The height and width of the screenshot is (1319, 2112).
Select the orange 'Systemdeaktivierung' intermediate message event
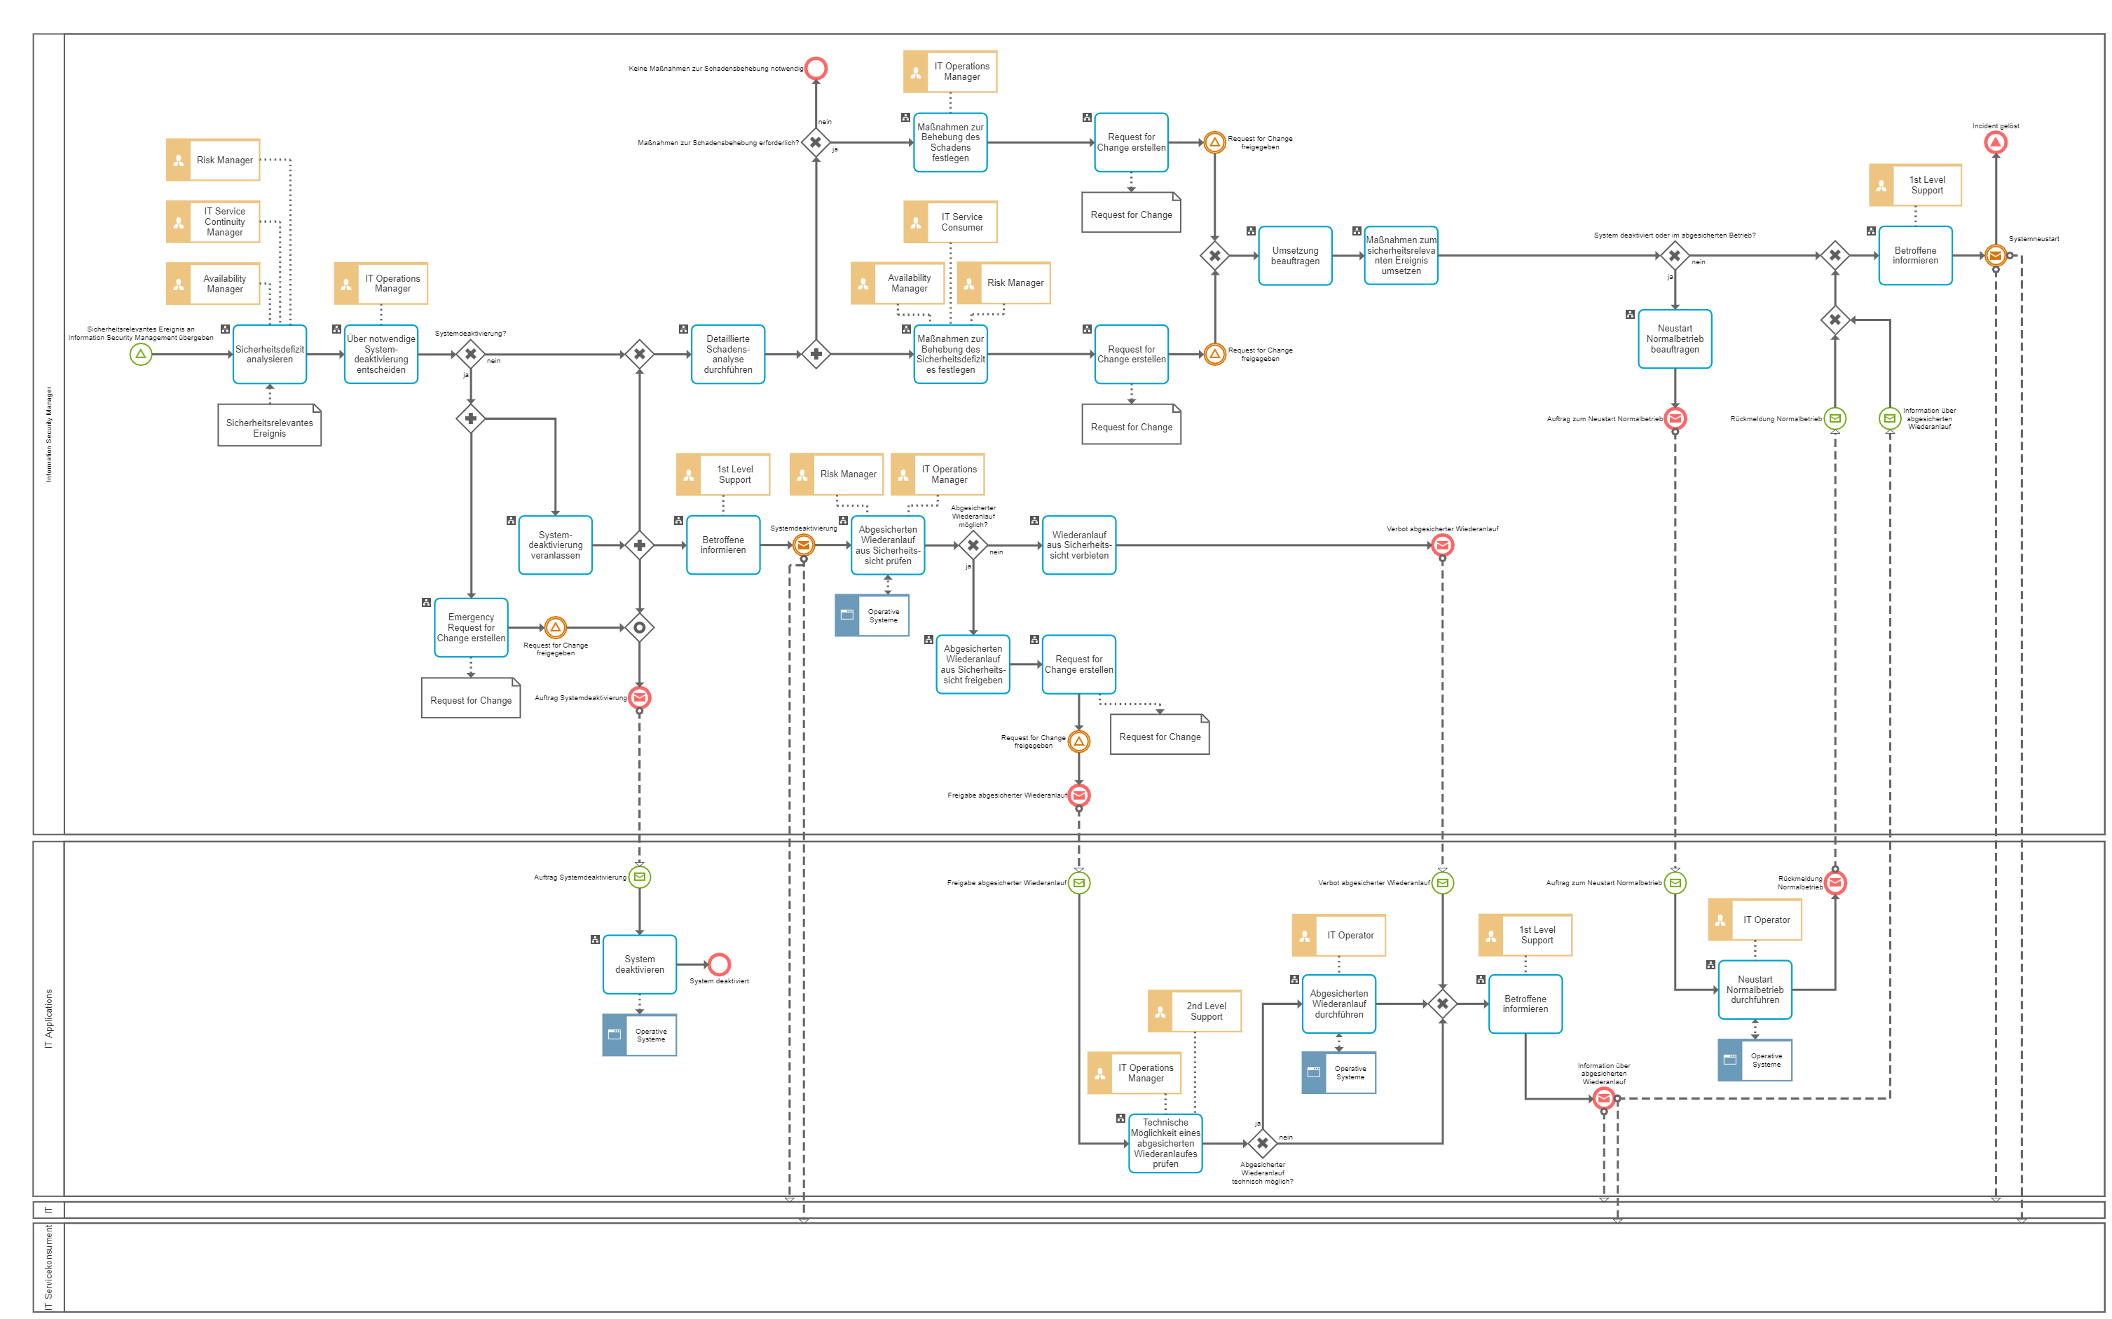tap(803, 545)
